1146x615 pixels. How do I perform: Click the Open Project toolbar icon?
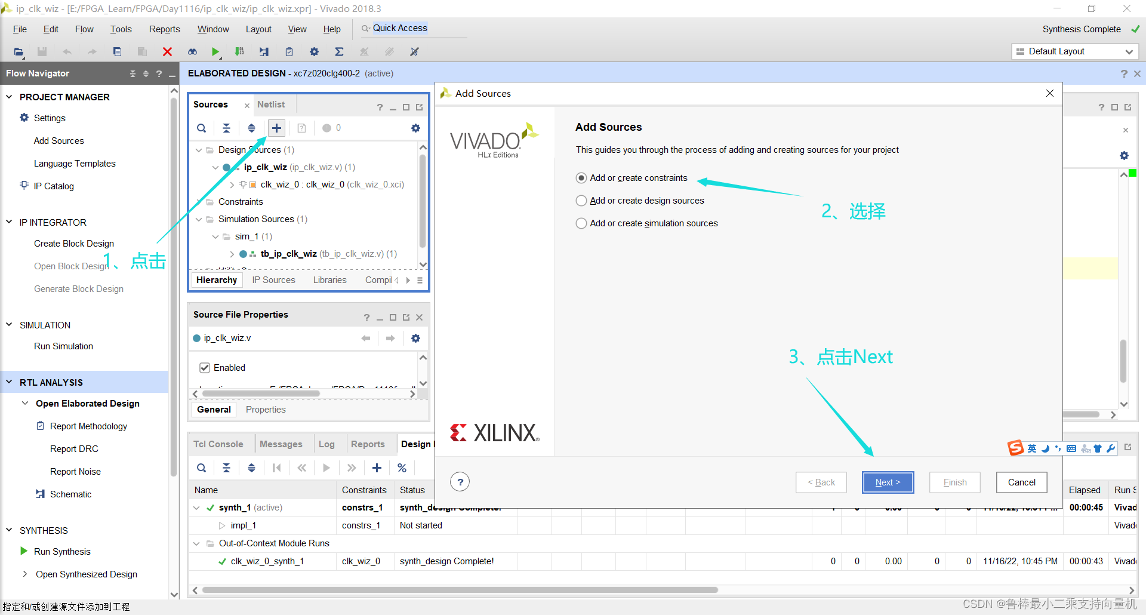click(19, 52)
